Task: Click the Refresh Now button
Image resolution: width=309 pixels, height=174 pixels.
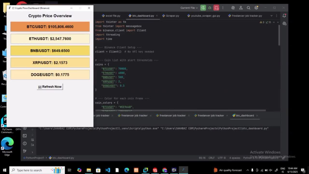Action: click(50, 87)
